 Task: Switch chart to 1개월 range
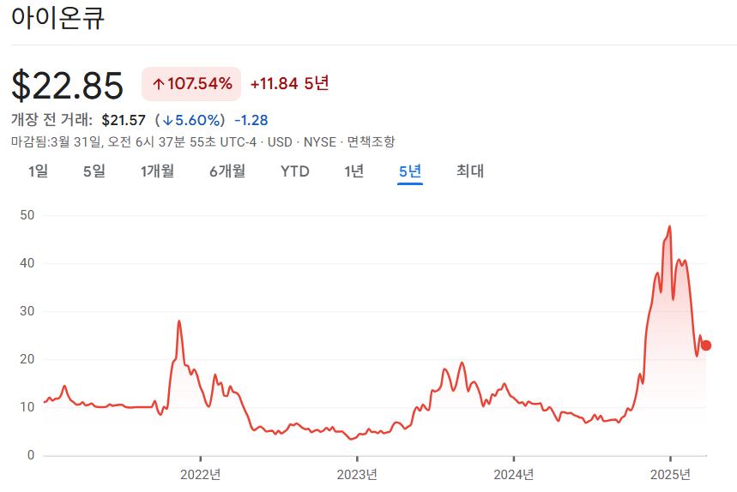point(158,171)
